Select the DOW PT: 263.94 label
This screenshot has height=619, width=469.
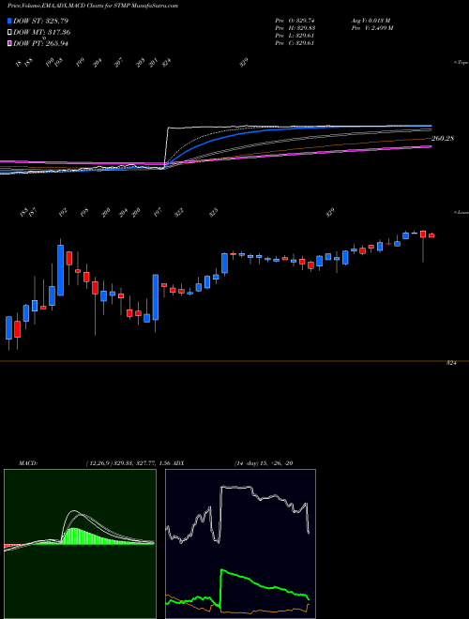pyautogui.click(x=40, y=43)
